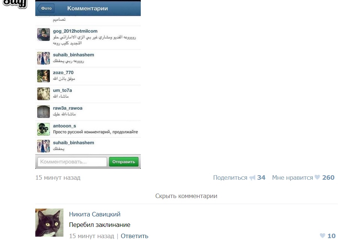Reply with the Ответить link
Screen dimensions: 342x243
pyautogui.click(x=134, y=236)
